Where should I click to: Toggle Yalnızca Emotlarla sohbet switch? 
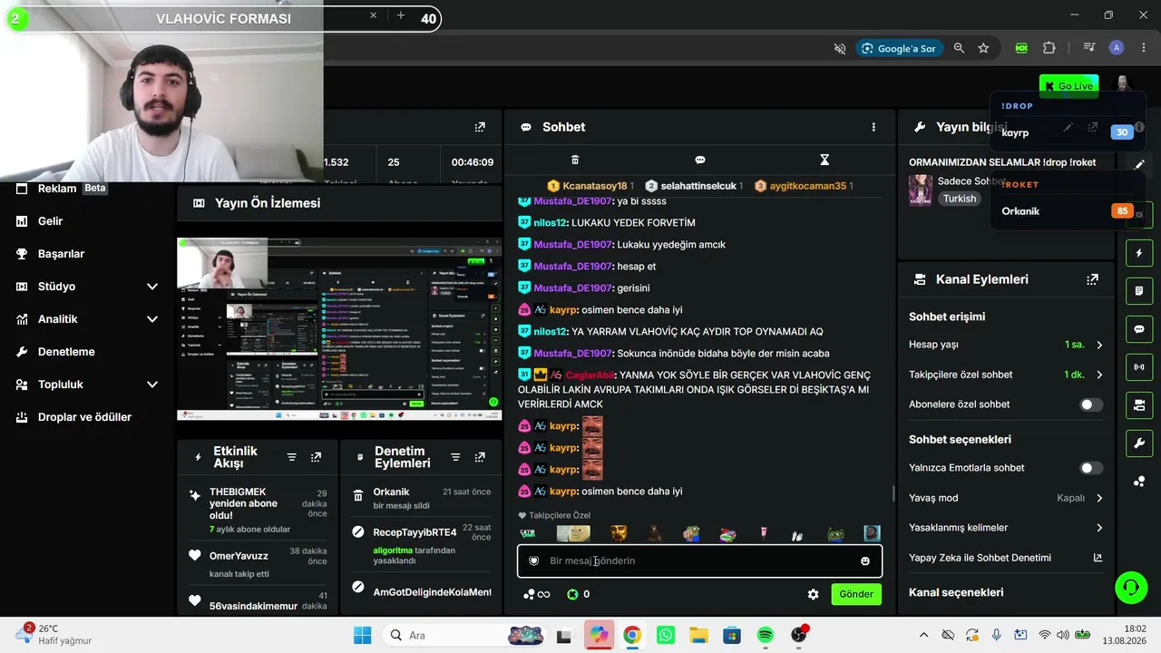(x=1091, y=468)
